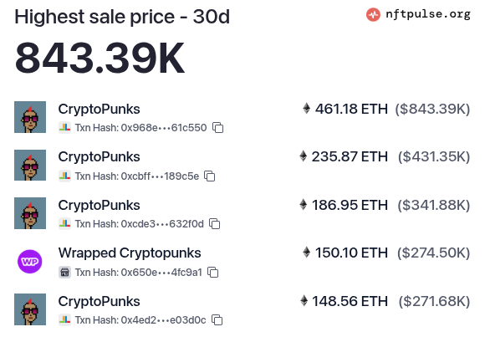Copy the 0x4ed2···e03d0c transaction hash
The width and height of the screenshot is (485, 337).
coord(217,319)
